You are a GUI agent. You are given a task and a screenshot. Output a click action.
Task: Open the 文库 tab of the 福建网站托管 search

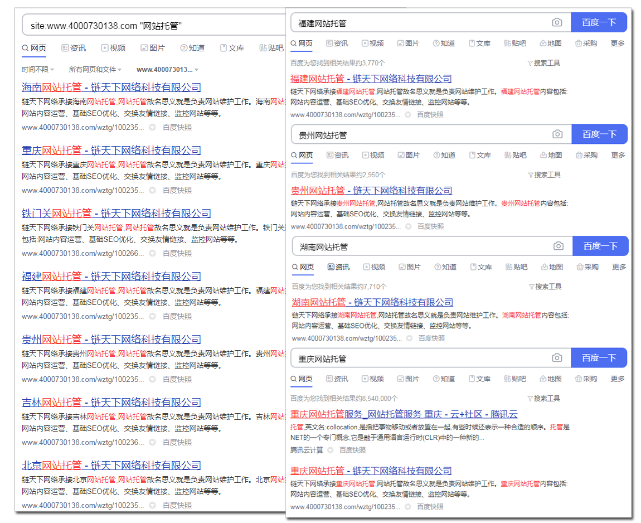pos(479,43)
